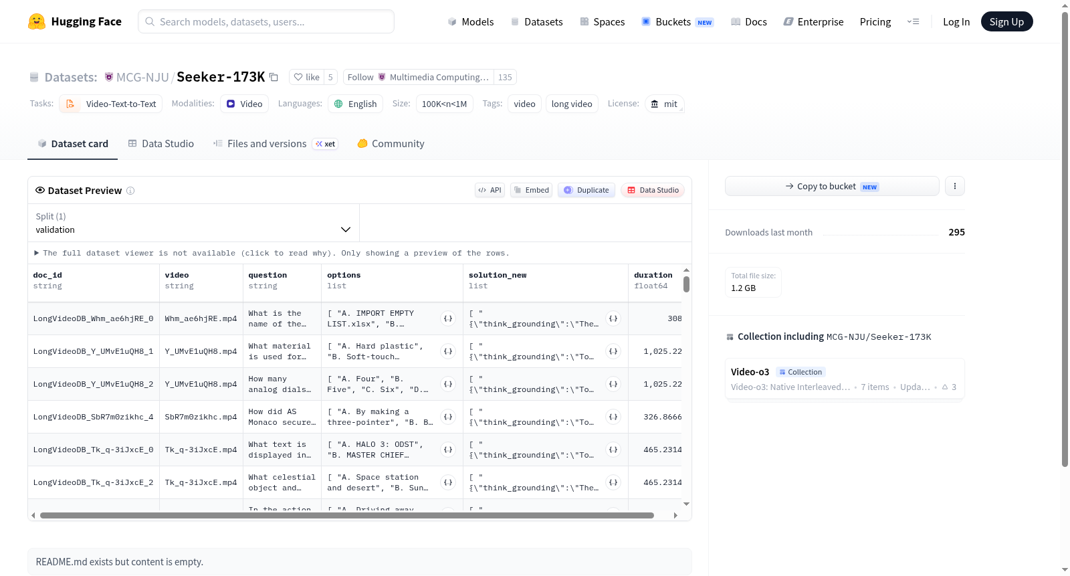Select the 100K<n<1M size tag
The width and height of the screenshot is (1070, 576).
[445, 104]
